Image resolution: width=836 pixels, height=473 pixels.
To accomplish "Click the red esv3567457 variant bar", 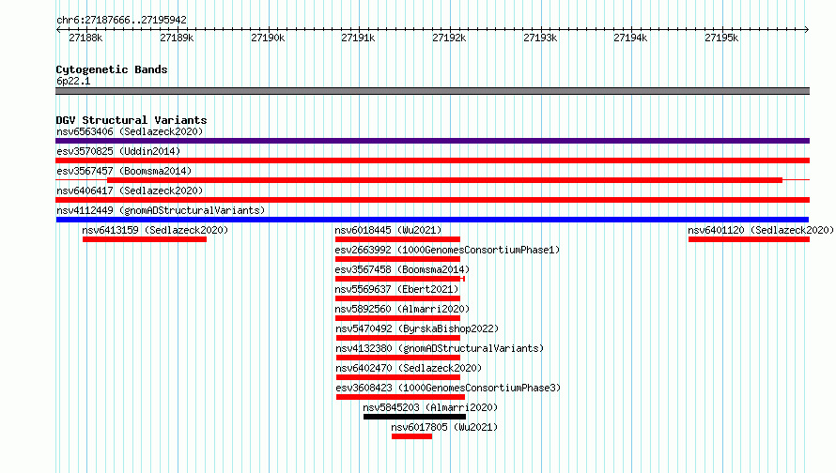I will [x=444, y=180].
